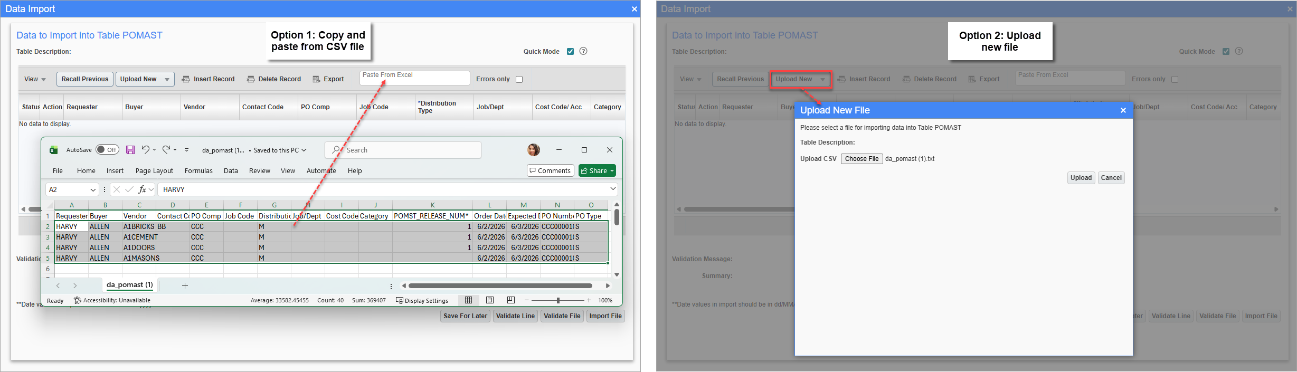The height and width of the screenshot is (372, 1297).
Task: Expand the Saved to this PC chevron
Action: click(304, 150)
